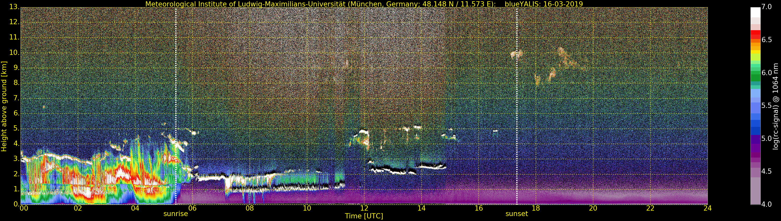Click the 'sunset' label below the time axis

coord(517,214)
